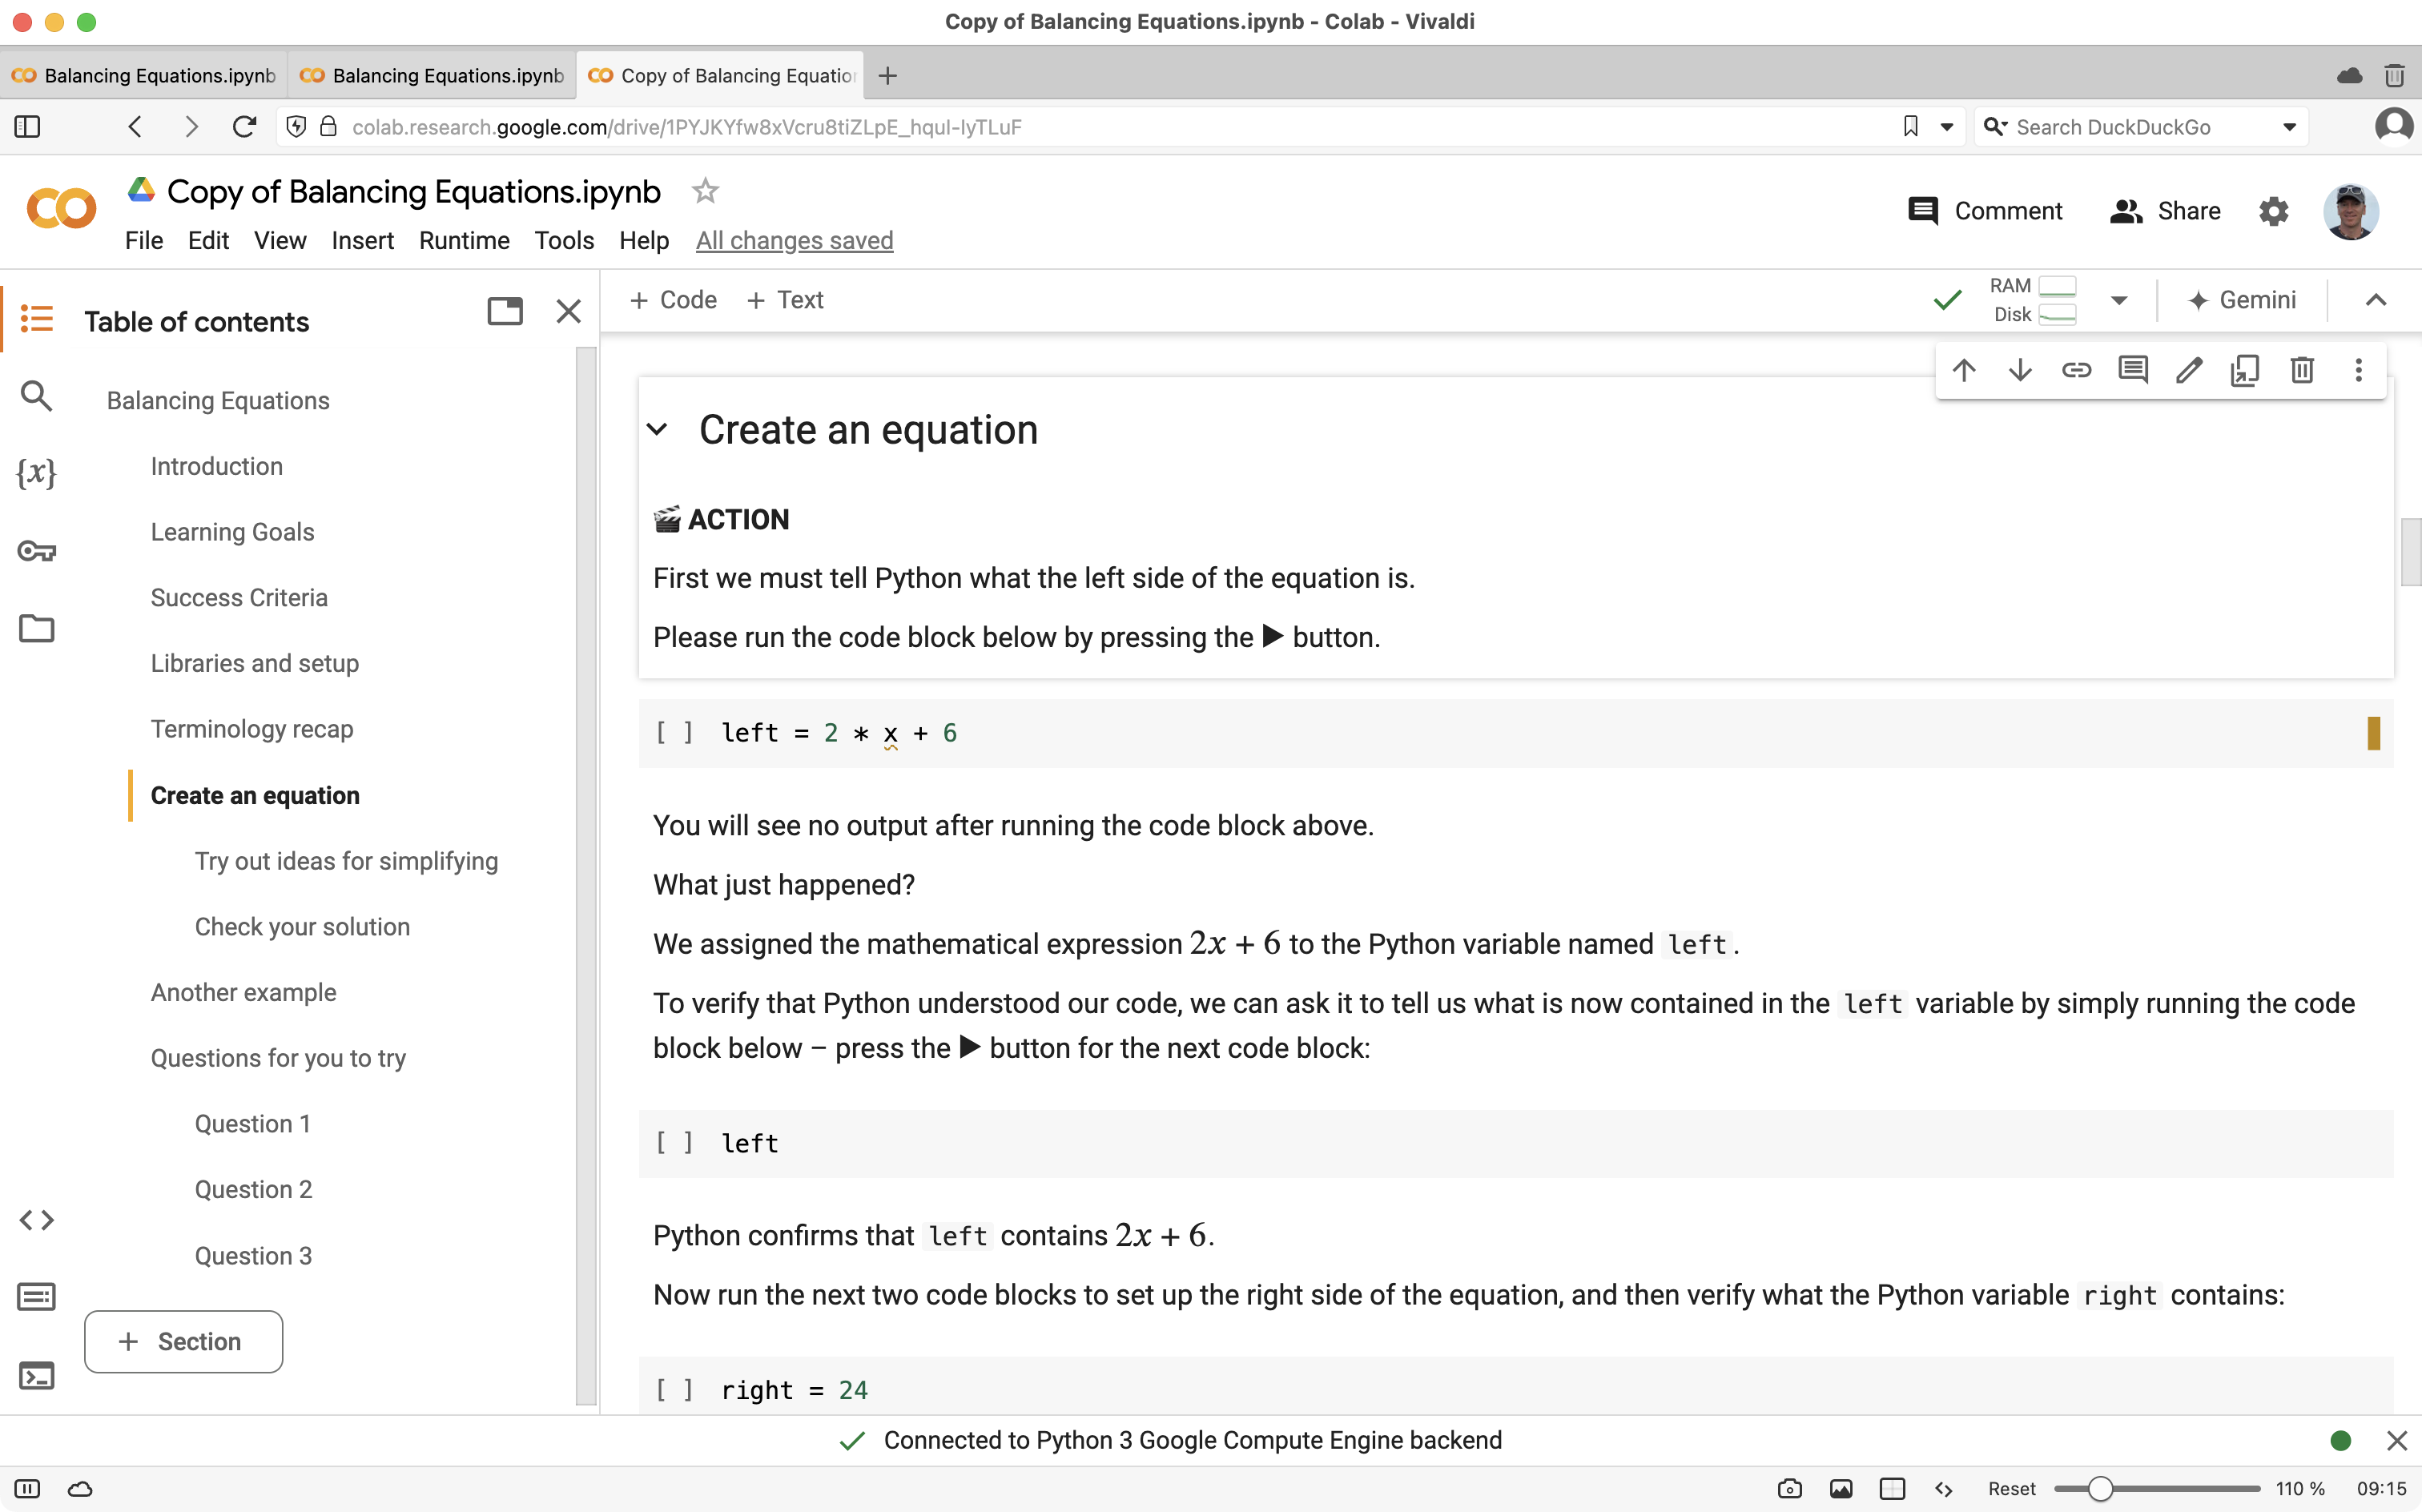The height and width of the screenshot is (1512, 2422).
Task: Click the Share button
Action: pyautogui.click(x=2165, y=211)
